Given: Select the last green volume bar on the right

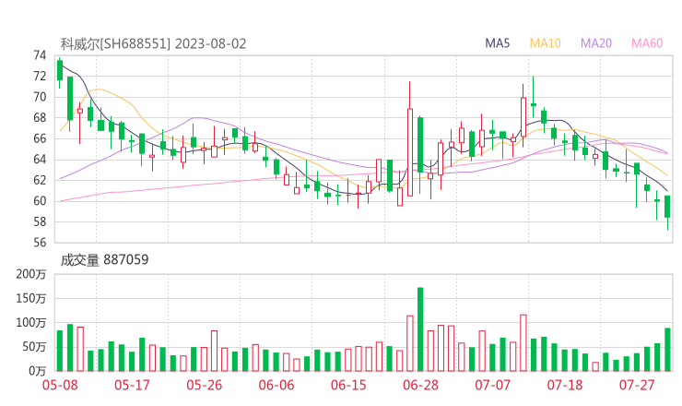Looking at the screenshot, I should [x=667, y=350].
